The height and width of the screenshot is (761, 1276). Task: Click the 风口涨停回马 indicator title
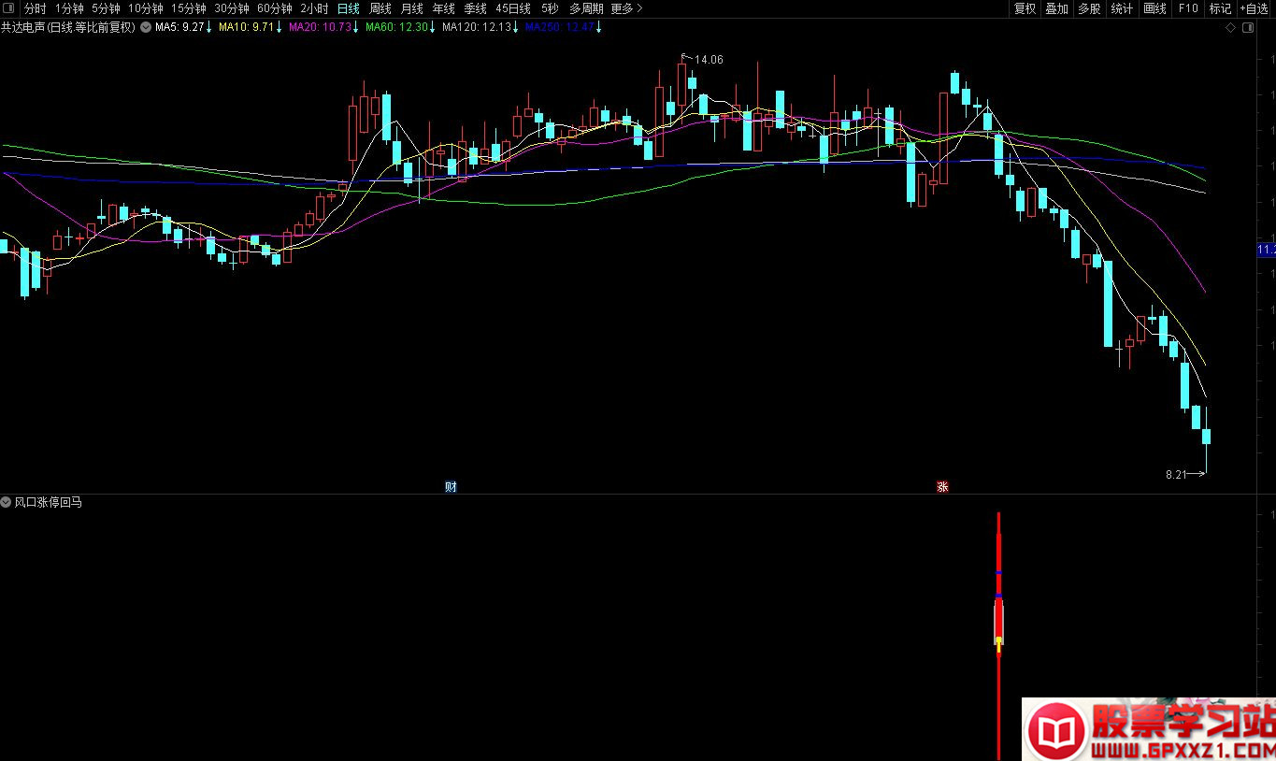(48, 502)
